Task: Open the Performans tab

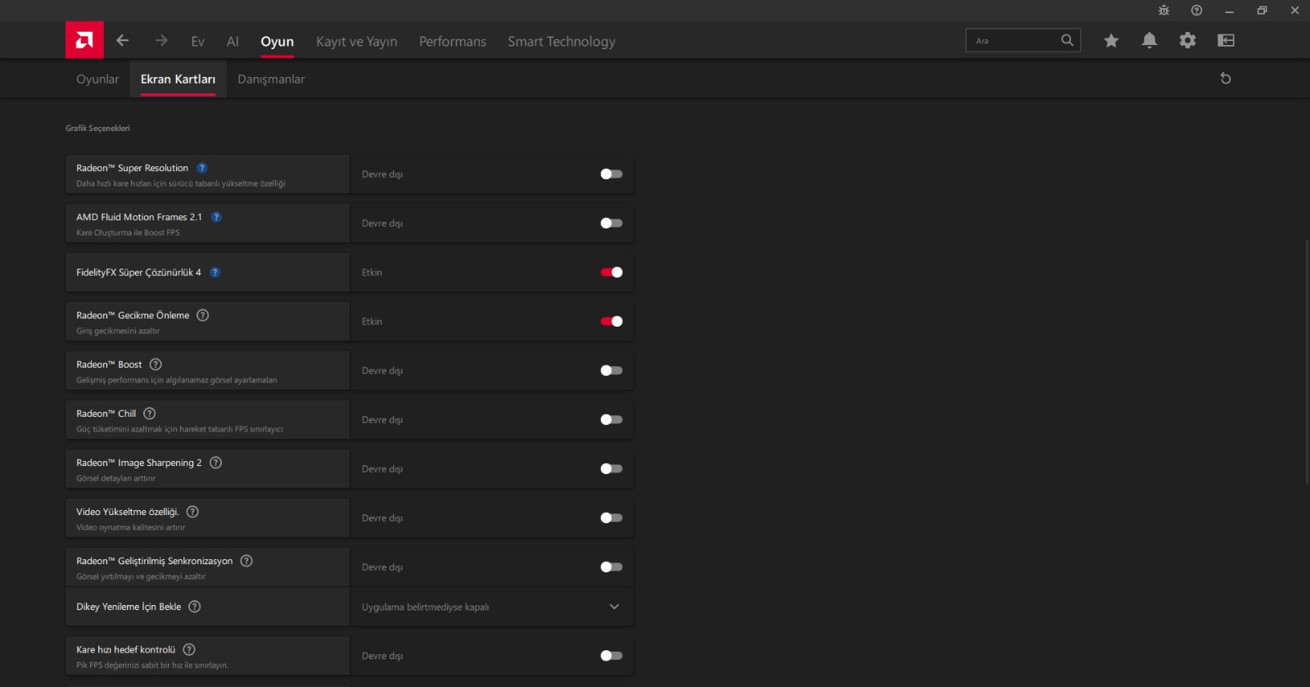Action: 453,42
